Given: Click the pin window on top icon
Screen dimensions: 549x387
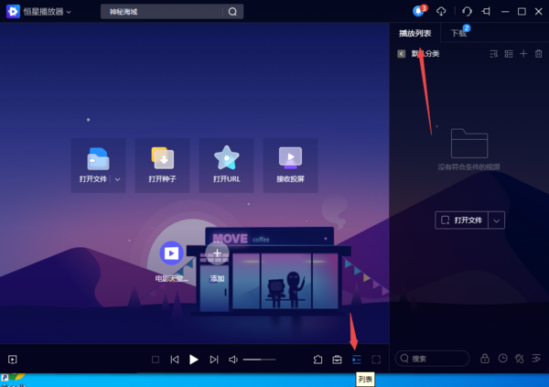Looking at the screenshot, I should 486,12.
